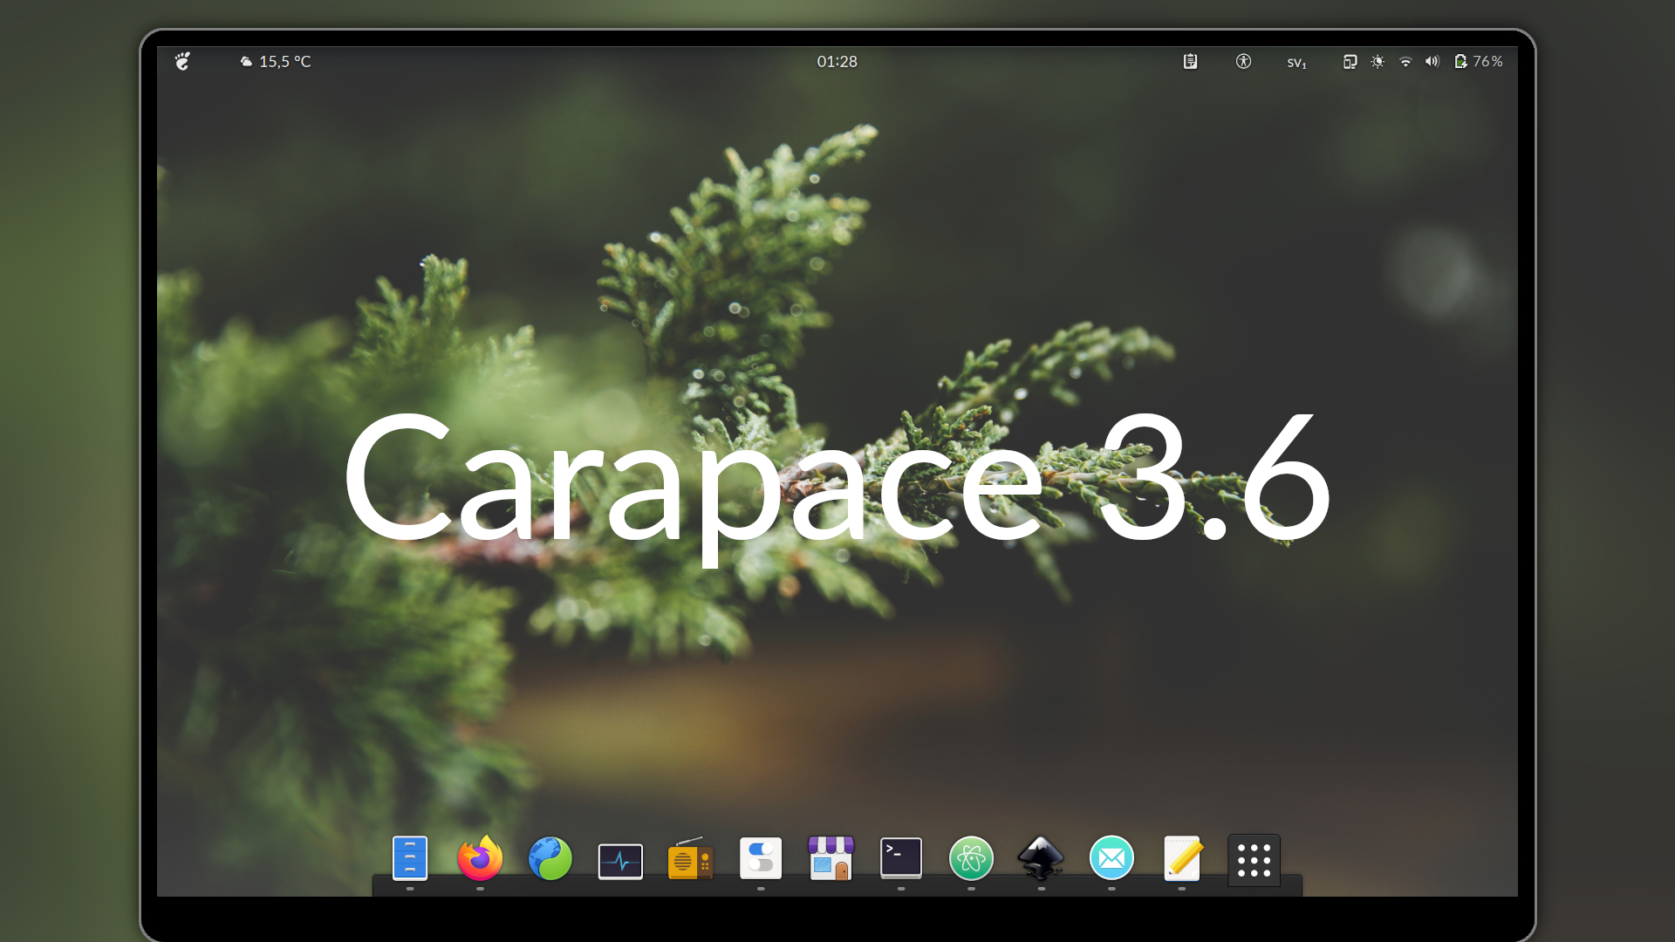Open the radio app in dock
This screenshot has width=1675, height=942.
pyautogui.click(x=691, y=859)
